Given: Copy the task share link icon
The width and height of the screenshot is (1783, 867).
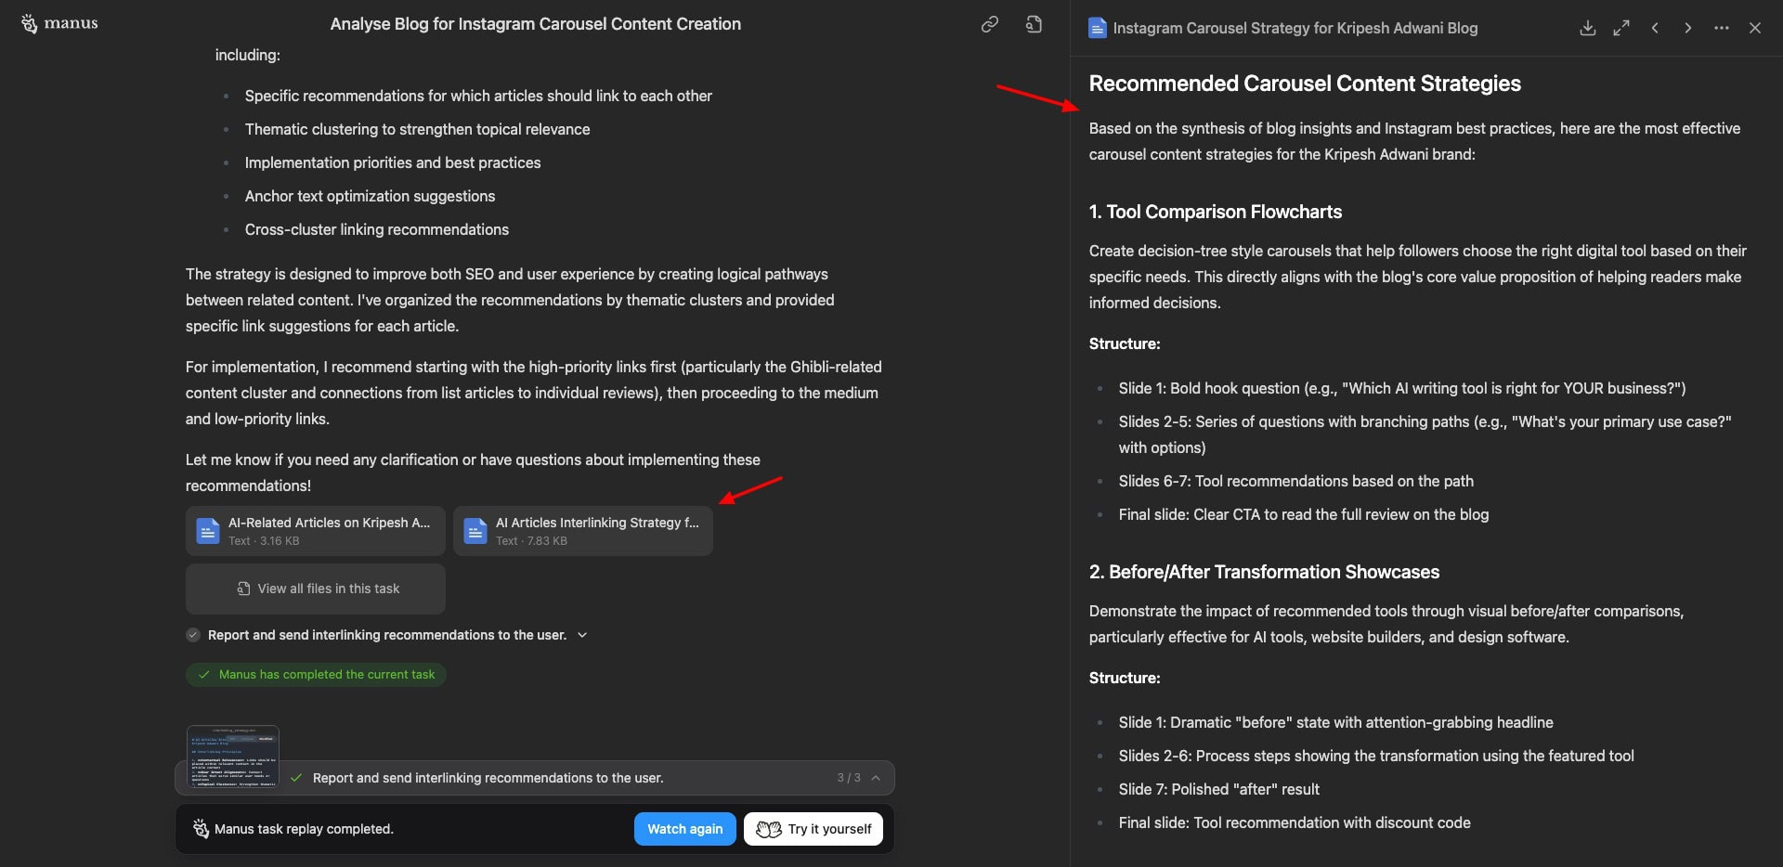Looking at the screenshot, I should point(990,24).
